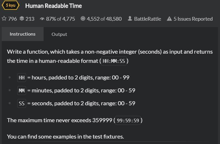
Task: Click the 99:59:59 code snippet
Action: (128, 120)
